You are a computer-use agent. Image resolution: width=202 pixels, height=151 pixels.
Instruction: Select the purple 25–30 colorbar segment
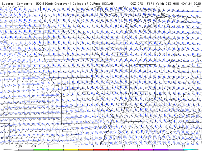pos(161,150)
